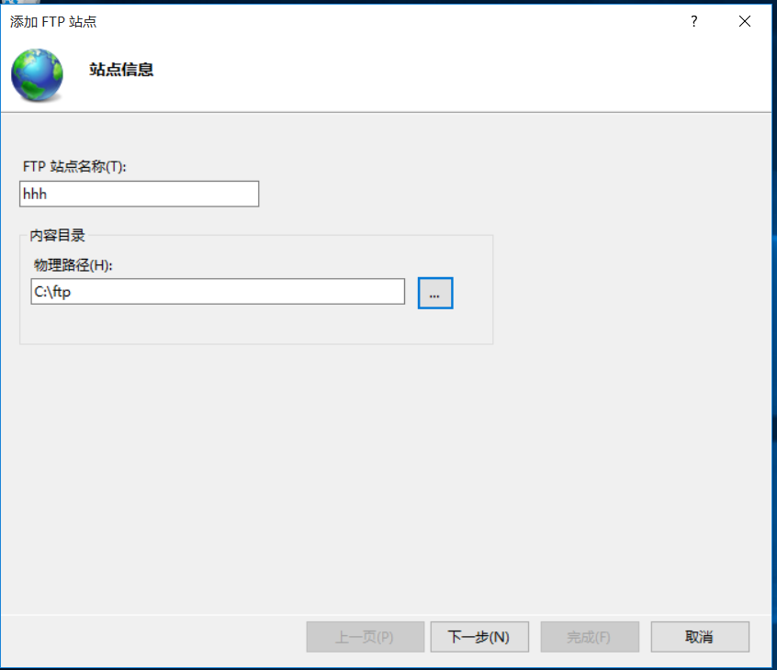Click the FTP site name field with hhh

(x=140, y=194)
